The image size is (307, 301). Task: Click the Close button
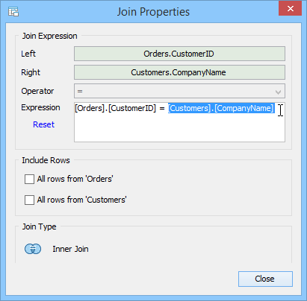[x=265, y=279]
